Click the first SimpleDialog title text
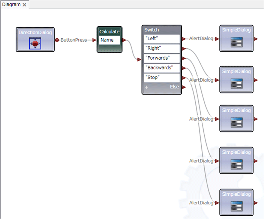 tap(236, 30)
